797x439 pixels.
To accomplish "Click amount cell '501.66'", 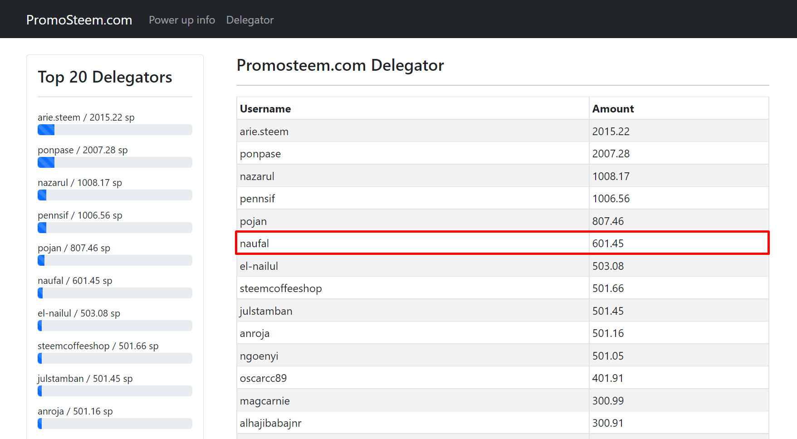I will click(679, 288).
